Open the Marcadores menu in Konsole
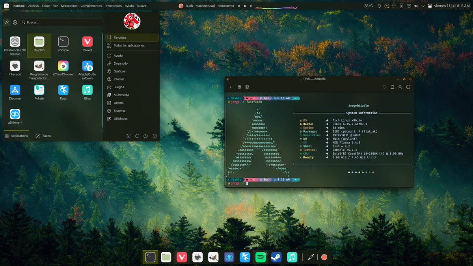The image size is (473, 266). 69,6
